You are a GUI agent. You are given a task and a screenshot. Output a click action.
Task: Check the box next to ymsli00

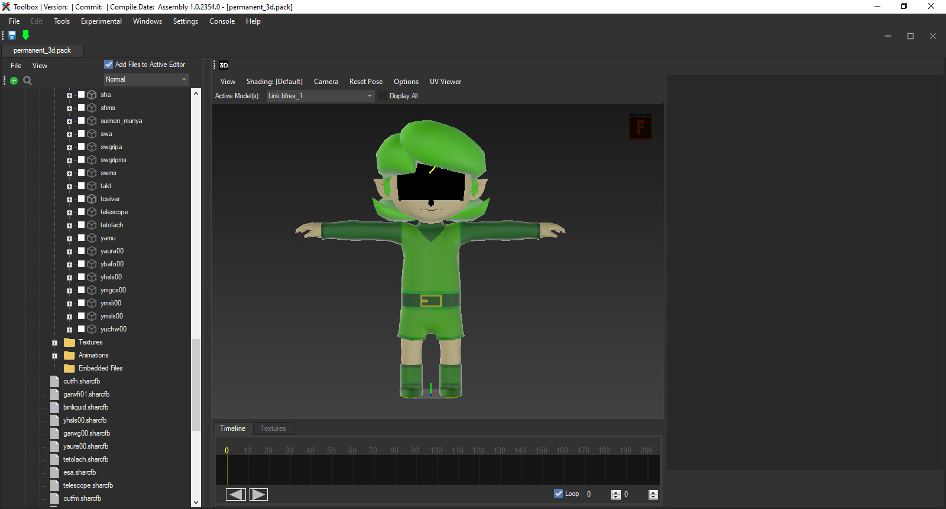(x=82, y=303)
